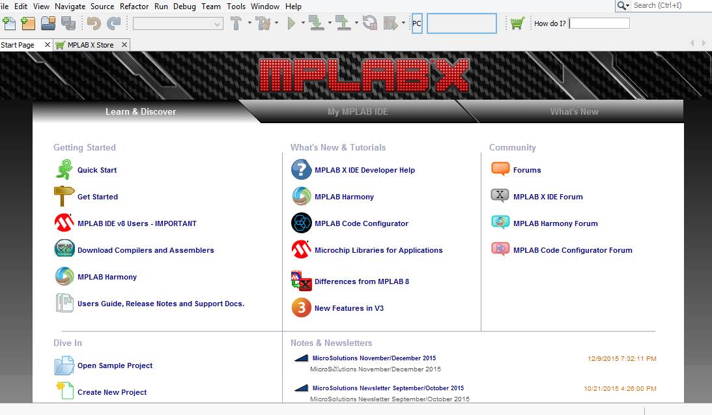Screen dimensions: 712x415
Task: Expand the Make and Program Device dropdown arrow
Action: pyautogui.click(x=329, y=23)
